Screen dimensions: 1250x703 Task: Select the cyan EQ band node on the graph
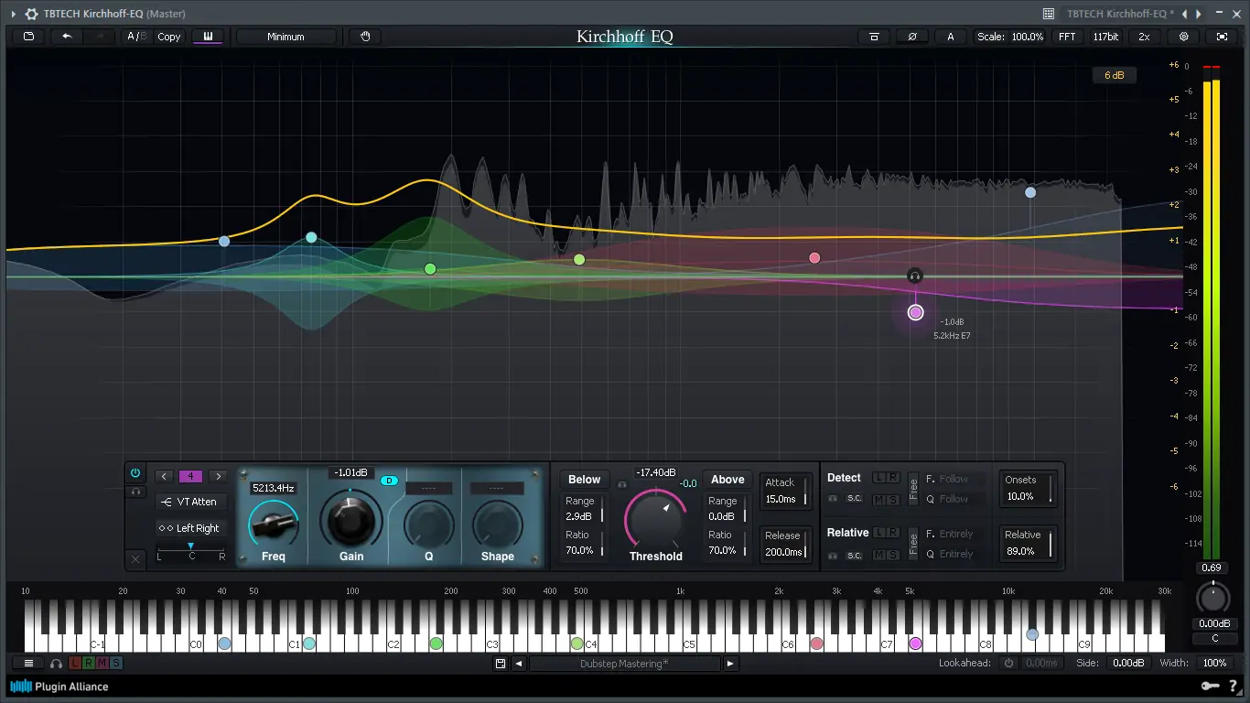(x=311, y=238)
